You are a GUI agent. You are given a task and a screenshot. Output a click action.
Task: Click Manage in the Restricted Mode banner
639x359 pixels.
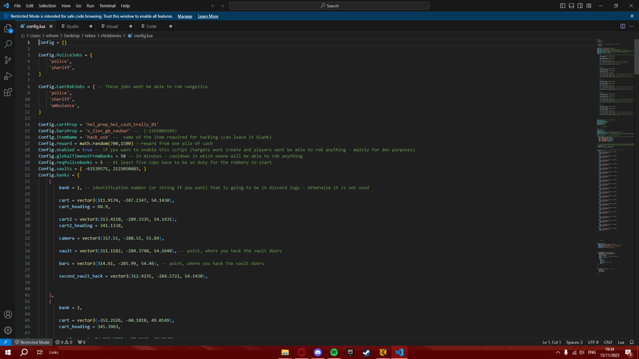coord(185,16)
